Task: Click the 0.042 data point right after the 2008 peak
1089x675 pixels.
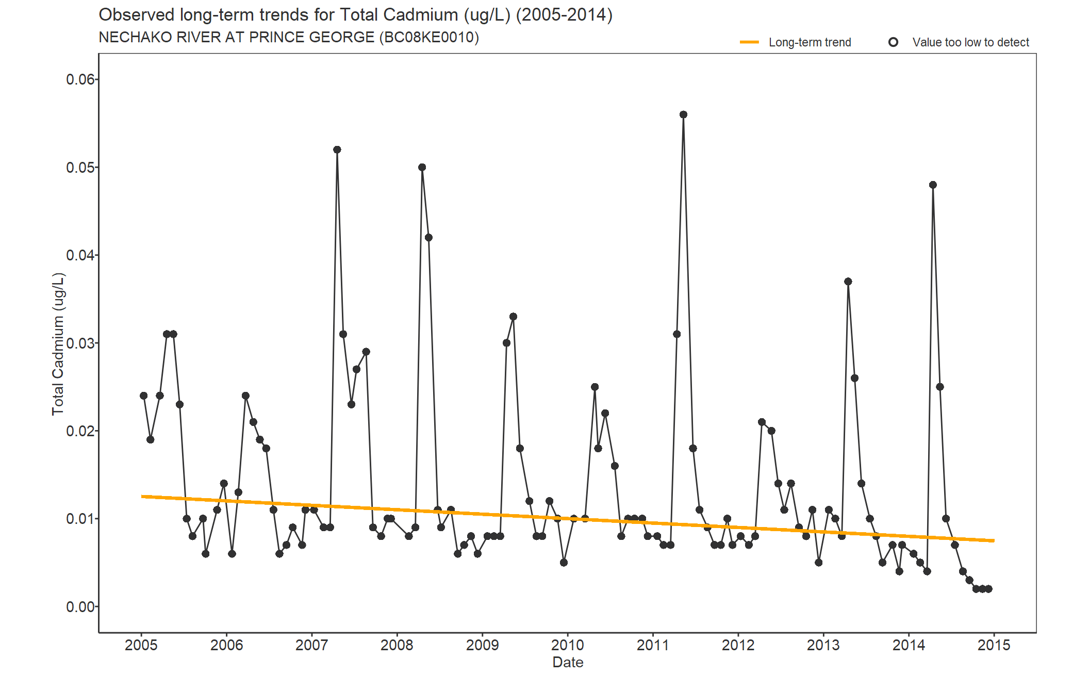Action: point(428,237)
